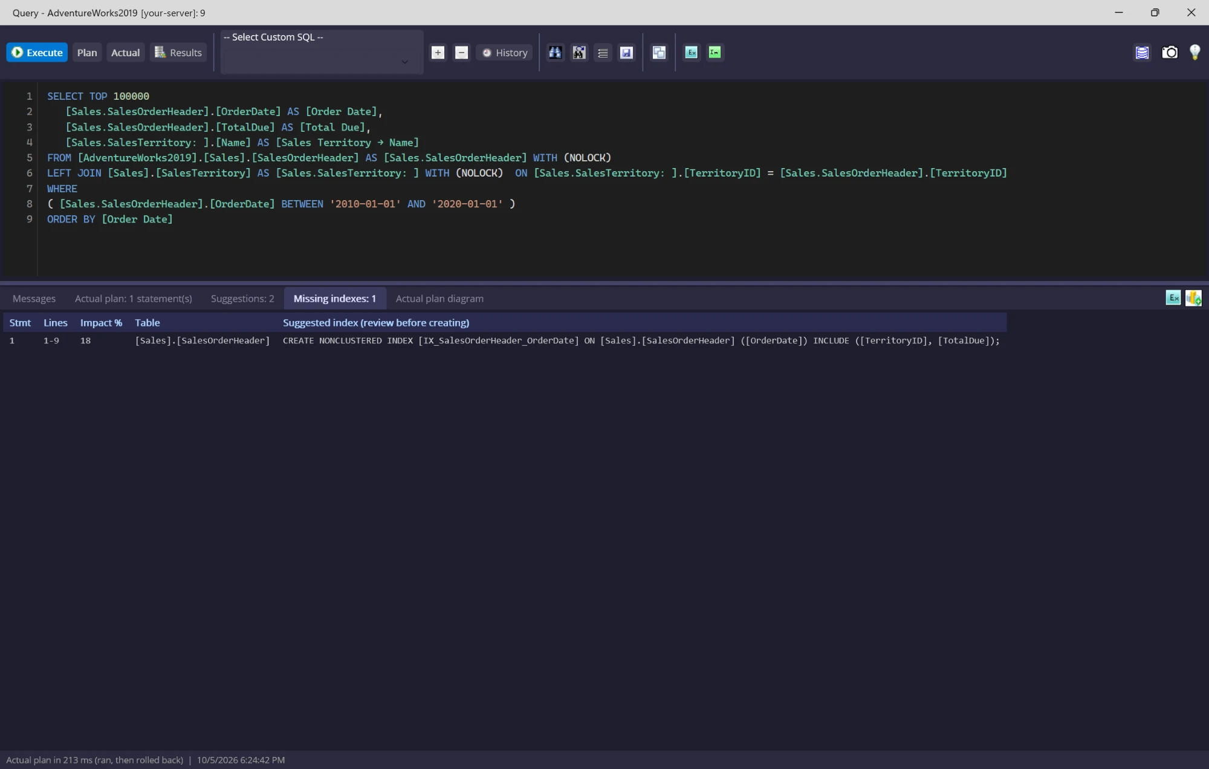Open the Suggestions: 2 tab

click(x=242, y=299)
